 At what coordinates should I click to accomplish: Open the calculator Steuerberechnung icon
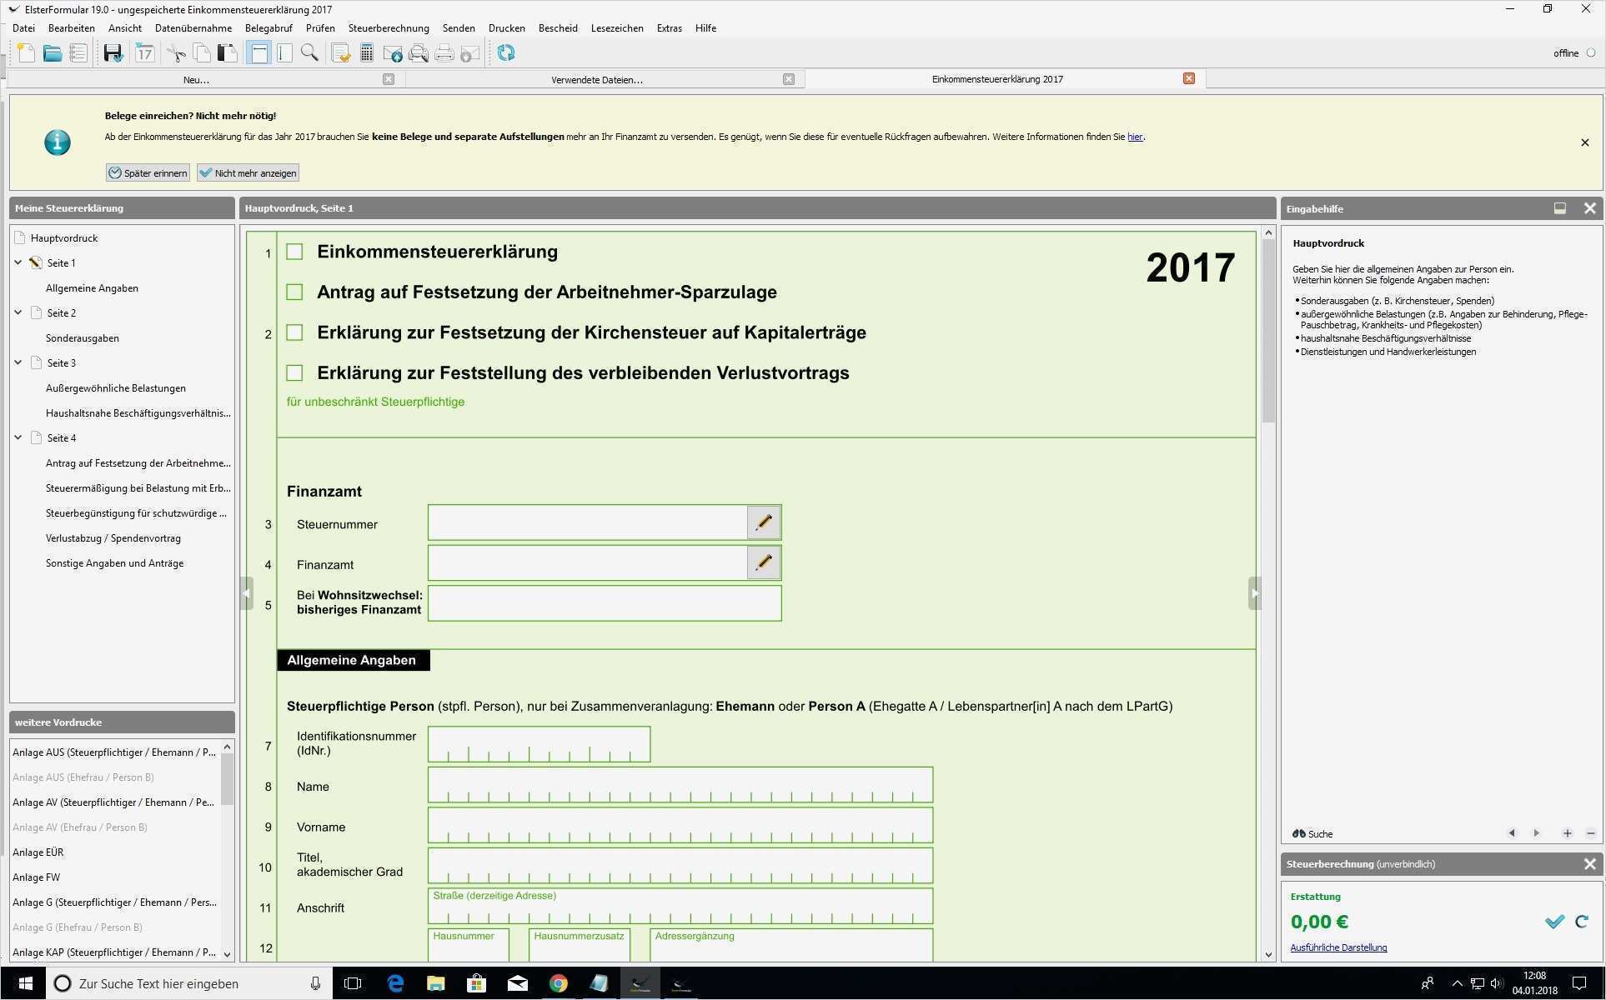pyautogui.click(x=365, y=52)
